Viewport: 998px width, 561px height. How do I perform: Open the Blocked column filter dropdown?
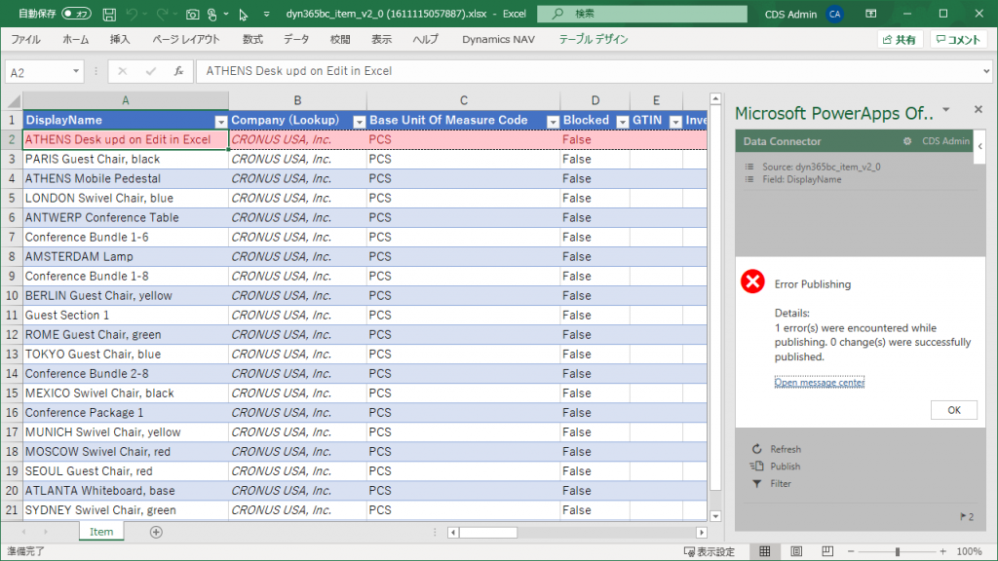pyautogui.click(x=623, y=122)
